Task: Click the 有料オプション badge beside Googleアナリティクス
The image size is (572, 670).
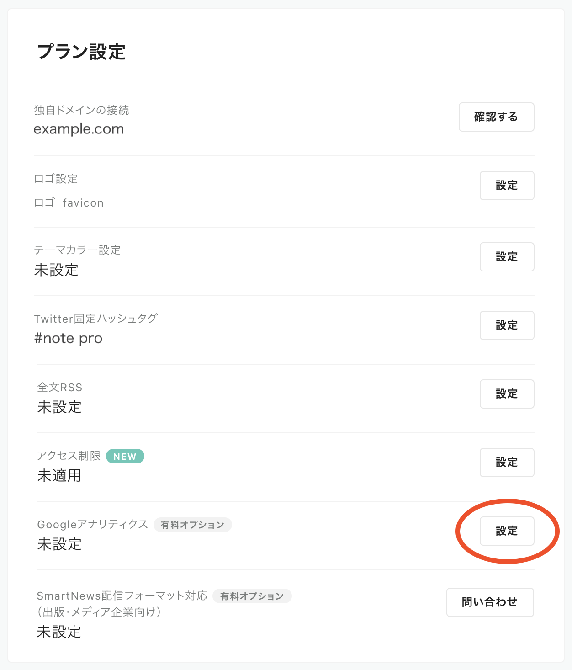Action: pos(192,525)
